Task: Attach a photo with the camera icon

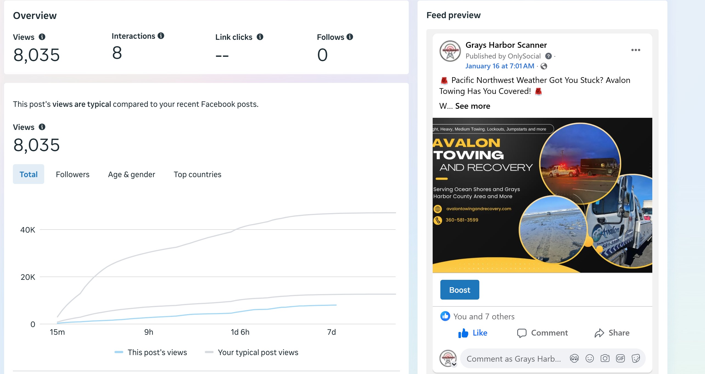Action: (x=605, y=358)
